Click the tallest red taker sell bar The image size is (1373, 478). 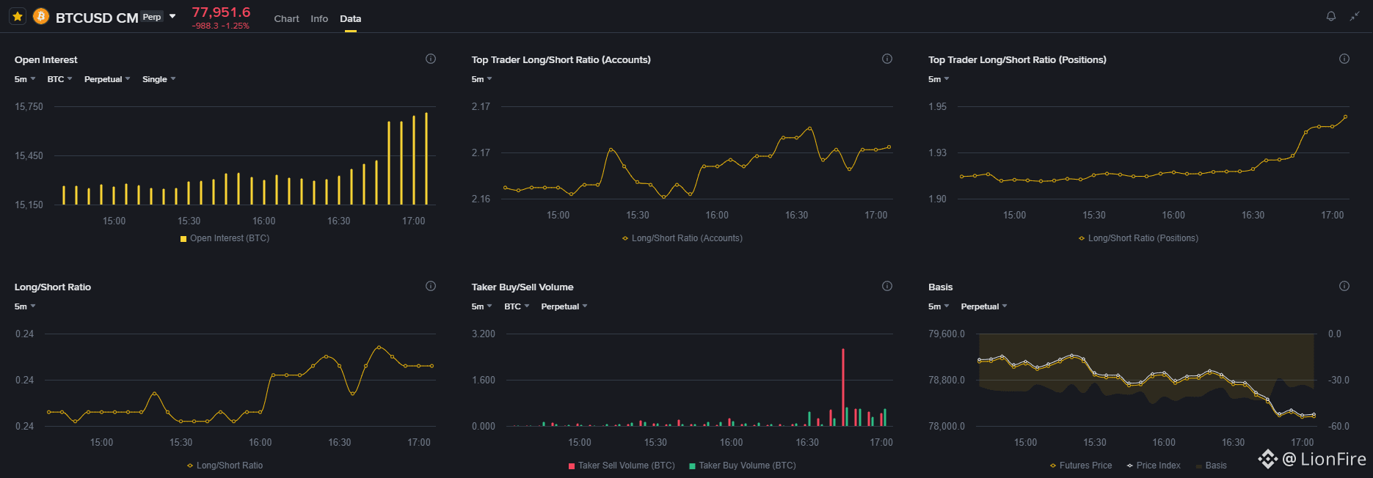click(843, 387)
